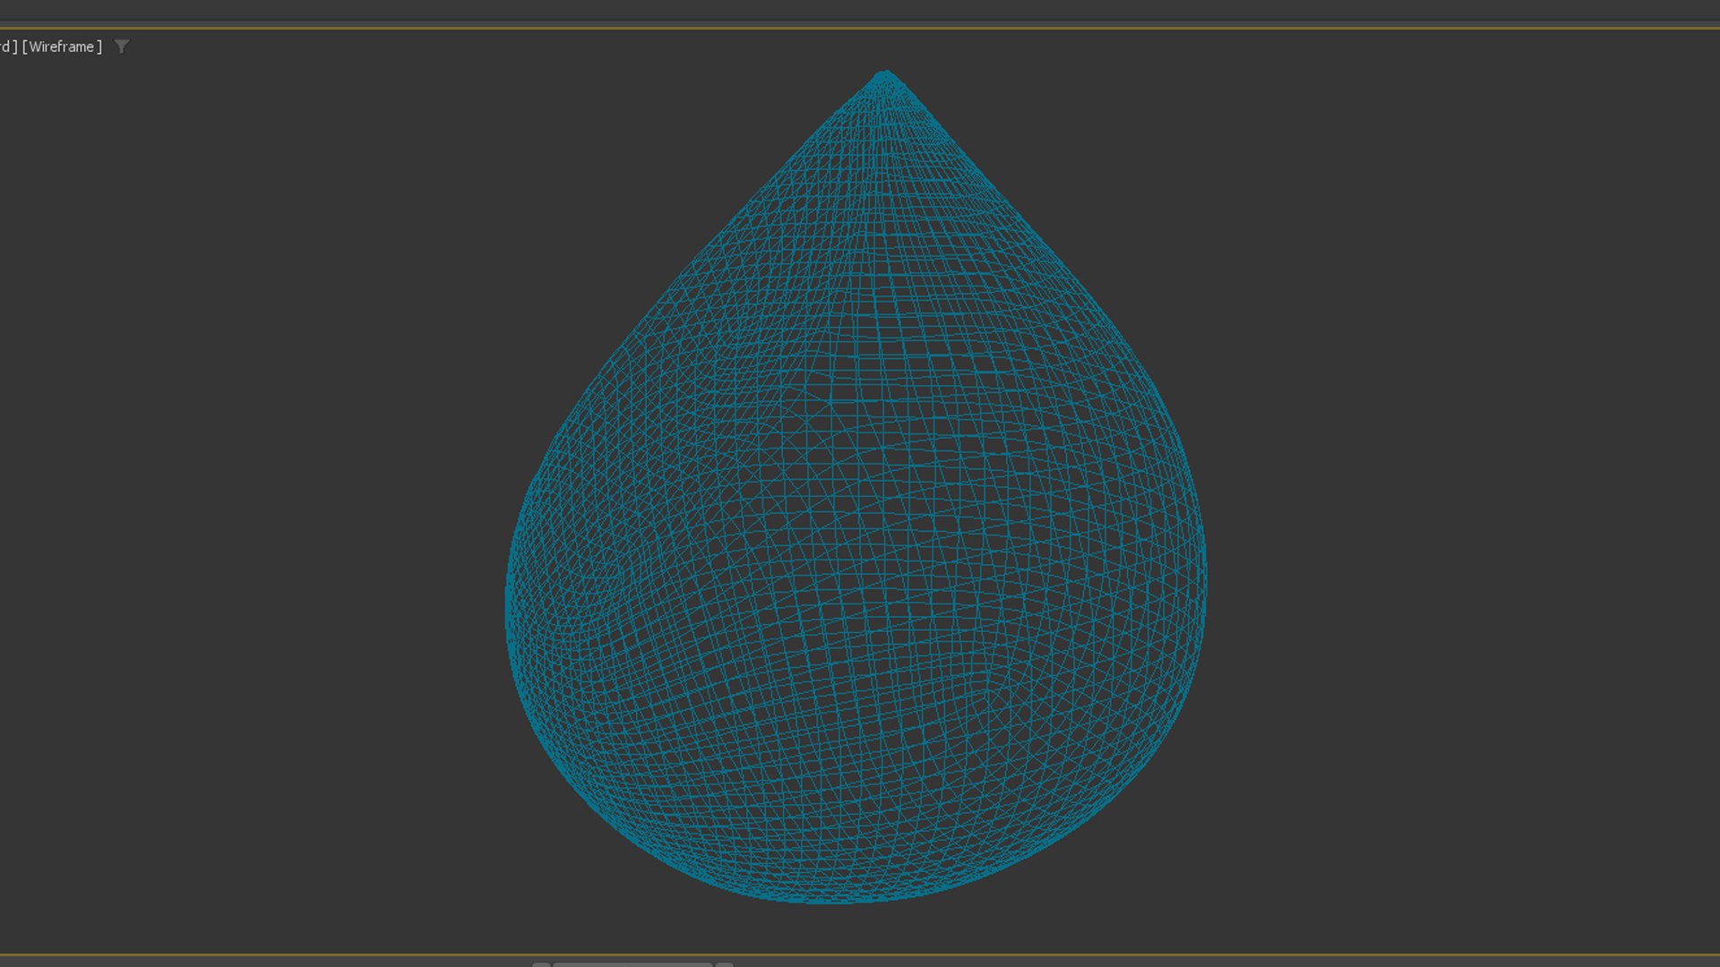The height and width of the screenshot is (967, 1720).
Task: Click the viewport filter funnel icon
Action: tap(122, 47)
